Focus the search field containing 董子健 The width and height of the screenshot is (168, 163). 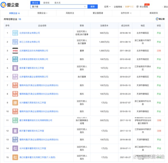pyautogui.click(x=59, y=6)
